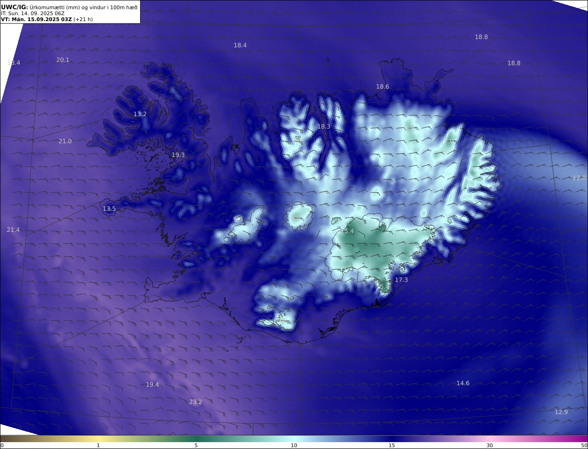This screenshot has height=449, width=588.
Task: Click the 5.4 value on the glacier
Action: [x=349, y=232]
